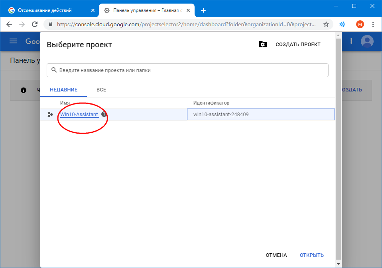Open the Chrome three-dot menu
382x268 pixels.
[x=373, y=24]
